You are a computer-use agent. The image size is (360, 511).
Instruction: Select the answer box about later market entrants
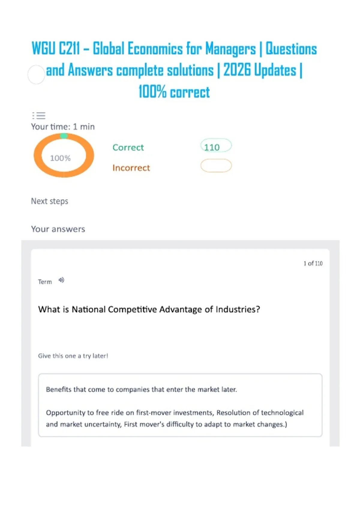[x=180, y=405]
